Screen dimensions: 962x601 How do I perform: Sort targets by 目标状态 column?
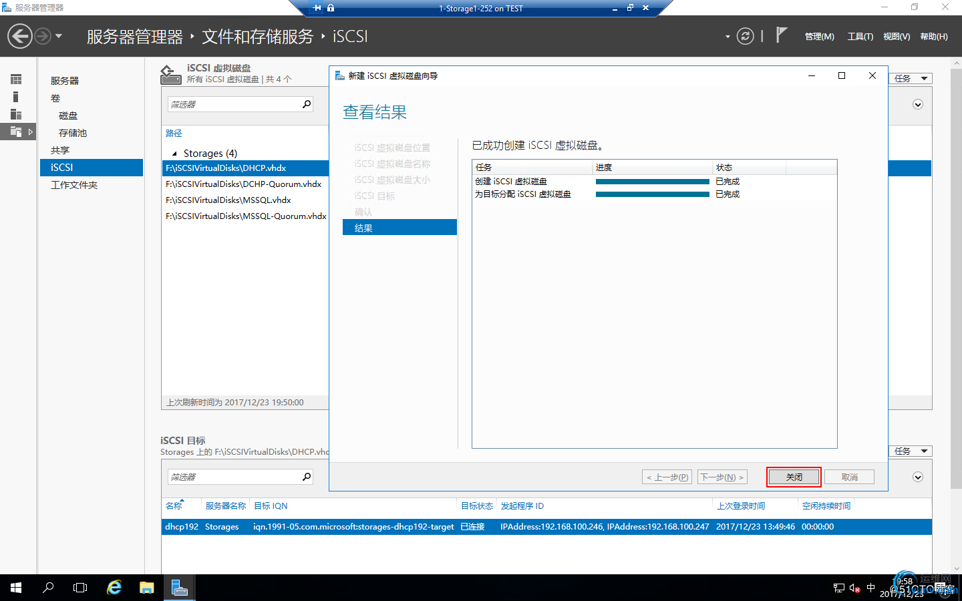point(477,506)
